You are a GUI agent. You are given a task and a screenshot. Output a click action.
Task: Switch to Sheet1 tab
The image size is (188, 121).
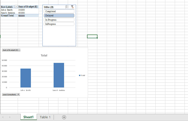tap(28, 117)
